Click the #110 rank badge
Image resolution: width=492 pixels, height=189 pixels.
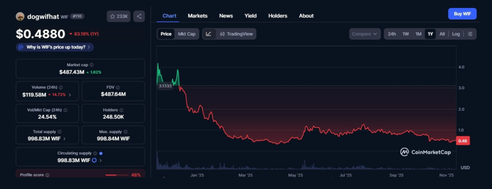tap(77, 16)
